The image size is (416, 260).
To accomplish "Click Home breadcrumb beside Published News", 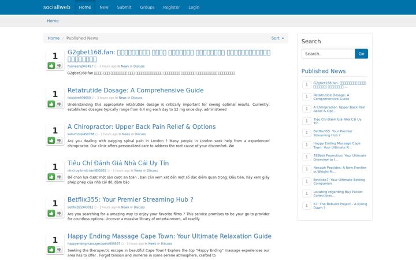I will (53, 38).
